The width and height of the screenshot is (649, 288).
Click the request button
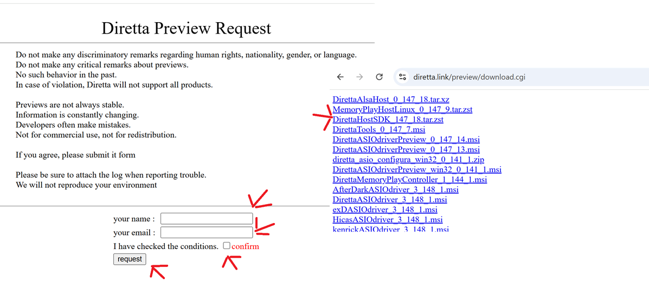(130, 259)
